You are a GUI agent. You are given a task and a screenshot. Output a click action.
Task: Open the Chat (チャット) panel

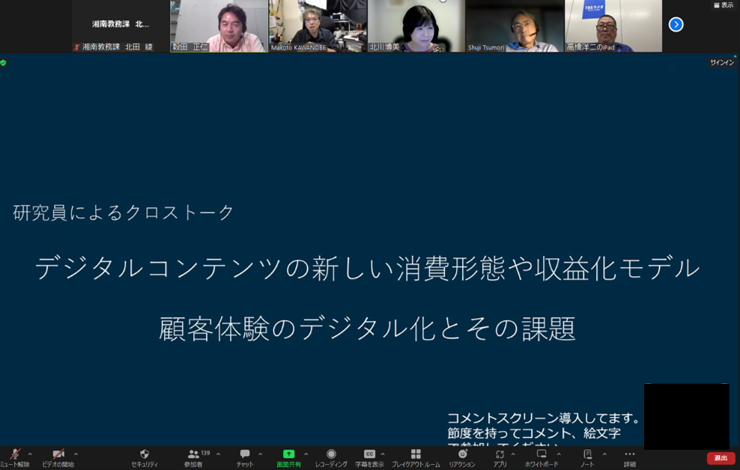tap(245, 456)
